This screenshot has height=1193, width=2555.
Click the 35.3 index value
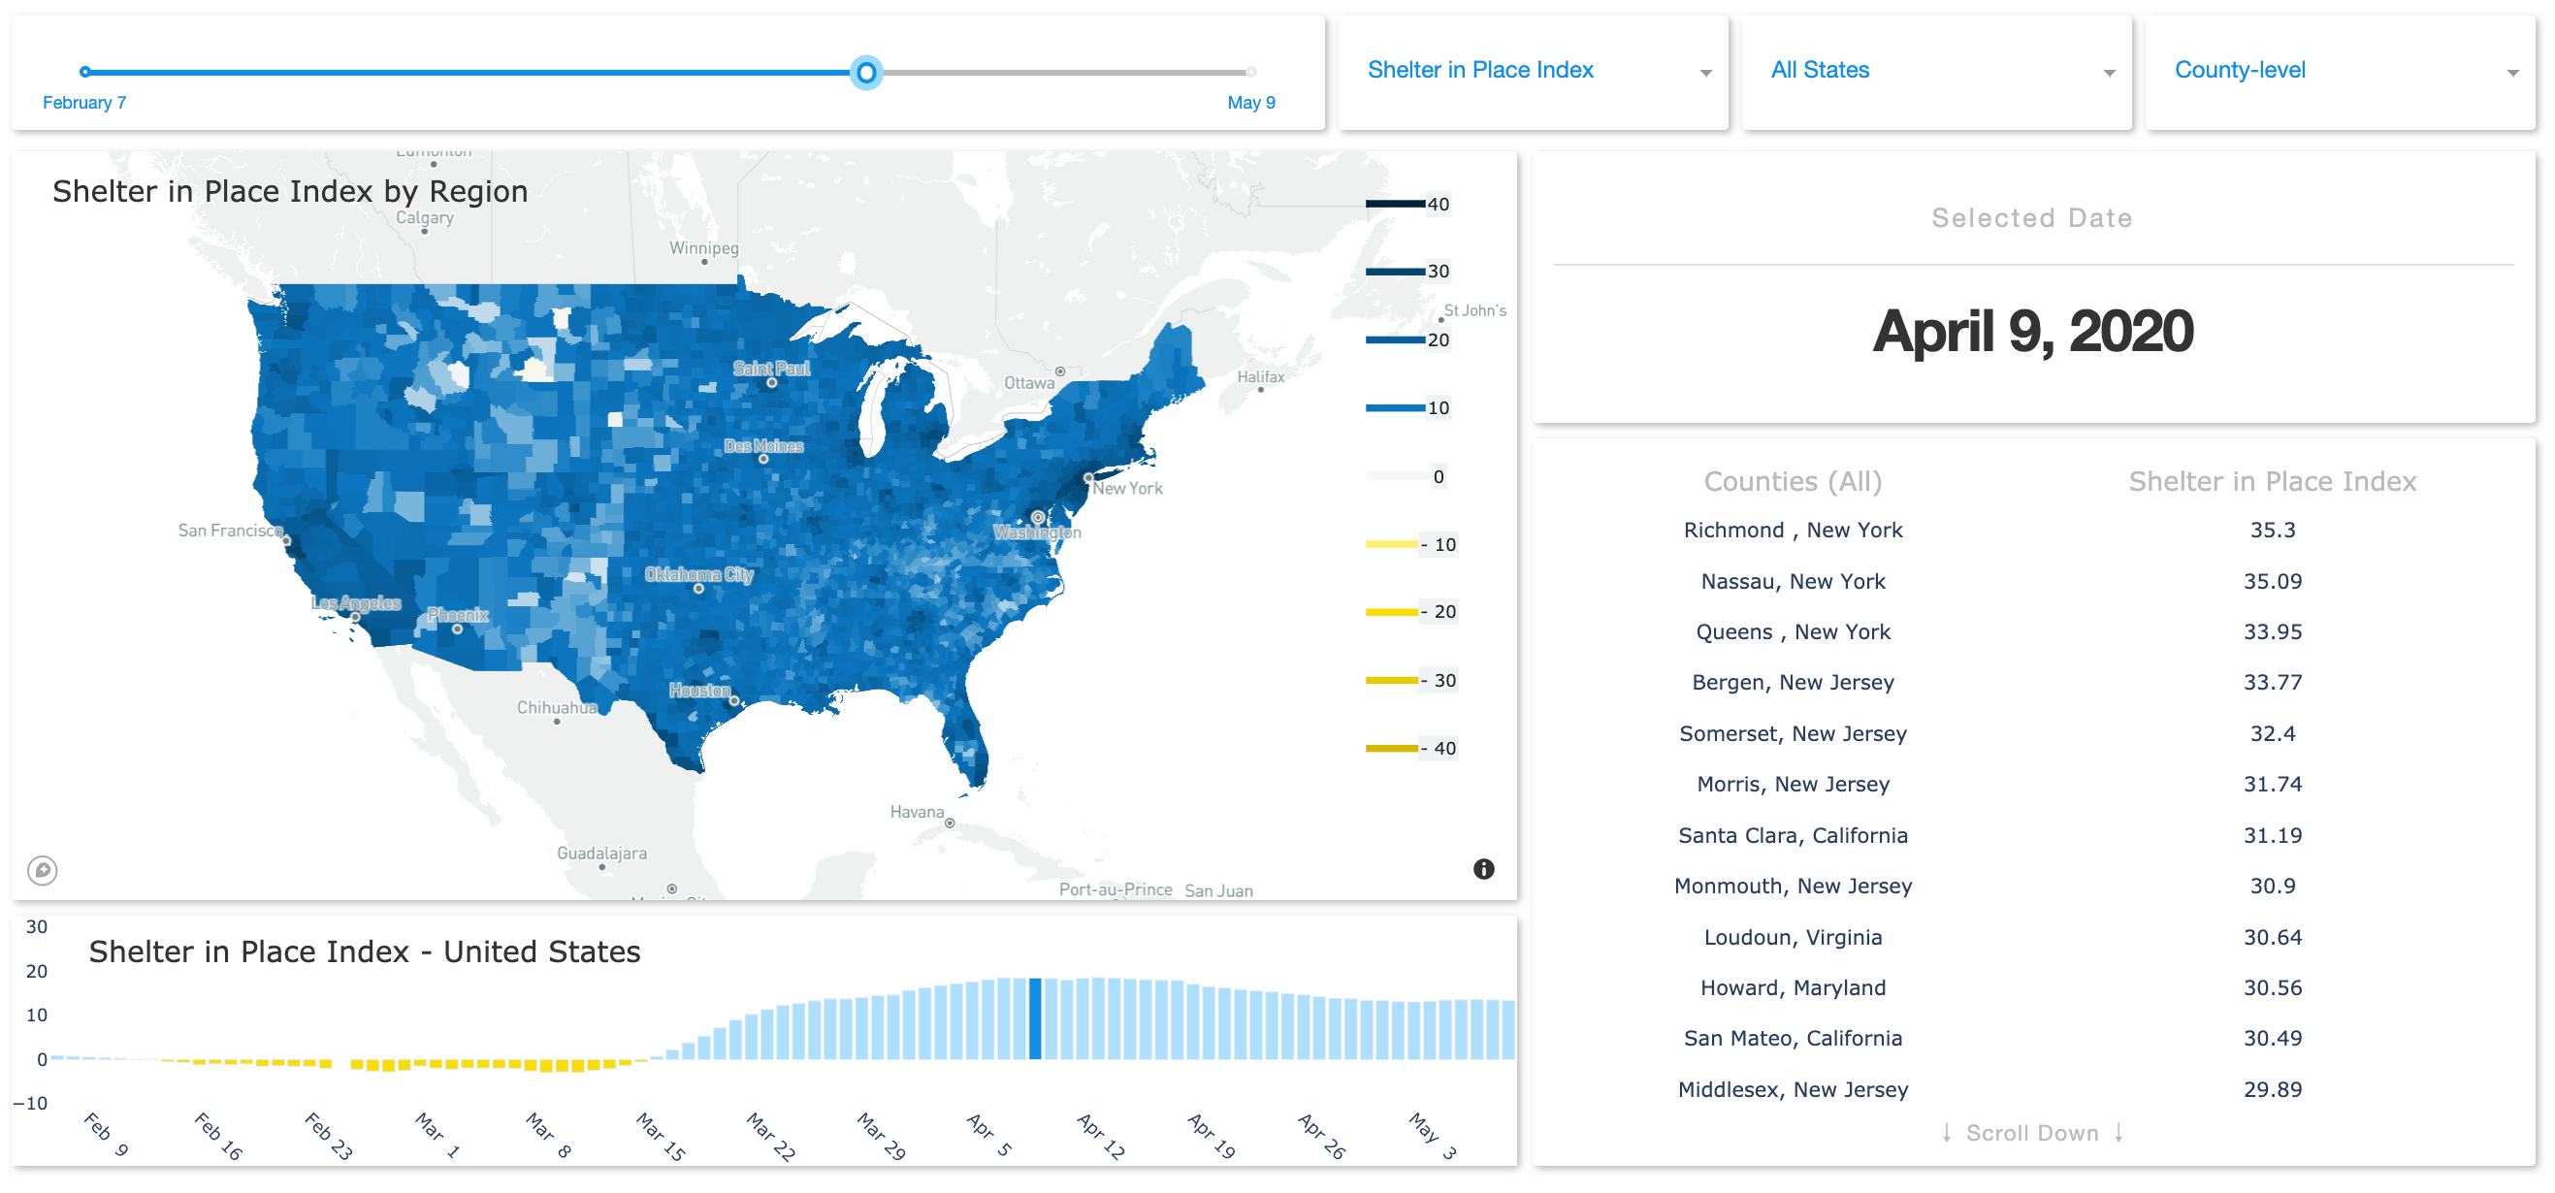tap(2272, 530)
